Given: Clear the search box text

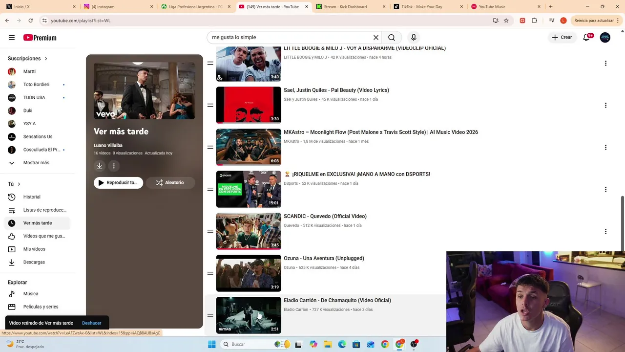Looking at the screenshot, I should [x=376, y=37].
